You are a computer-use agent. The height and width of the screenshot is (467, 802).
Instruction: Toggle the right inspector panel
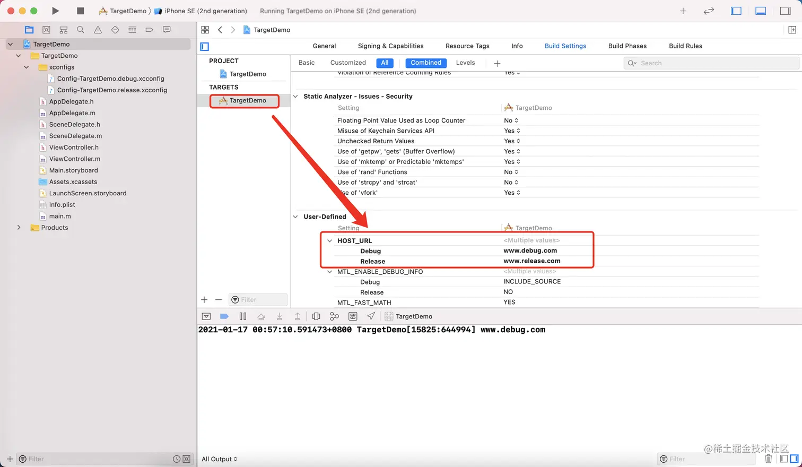pos(786,11)
